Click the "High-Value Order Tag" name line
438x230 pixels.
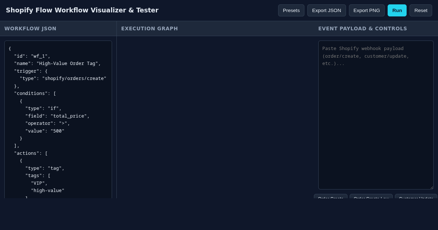[x=57, y=64]
